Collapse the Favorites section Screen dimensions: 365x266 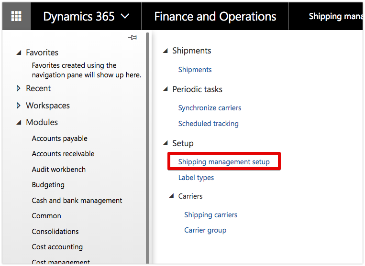19,53
